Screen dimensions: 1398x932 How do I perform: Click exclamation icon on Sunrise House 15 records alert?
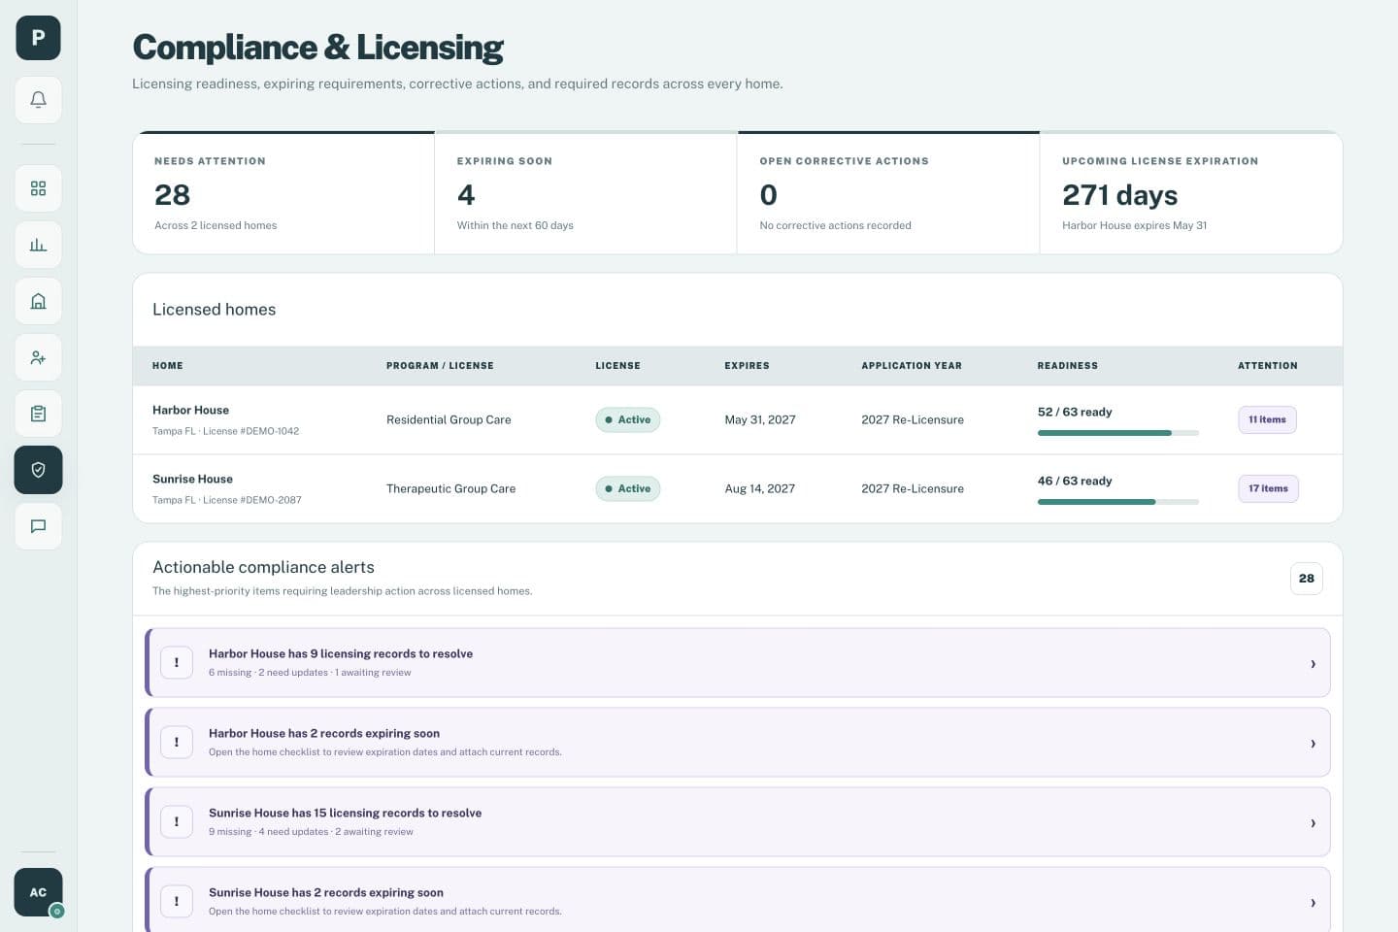click(x=176, y=822)
